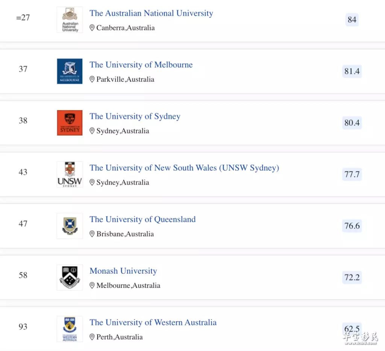
Task: Click the University of Western Australia logo
Action: (x=70, y=329)
